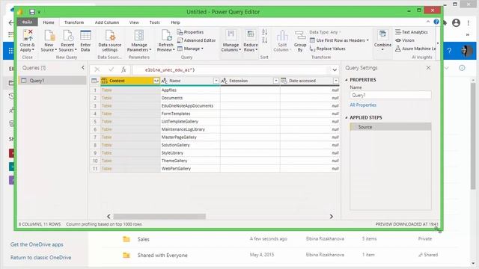Open Table in StyleLibrary row

pyautogui.click(x=106, y=152)
